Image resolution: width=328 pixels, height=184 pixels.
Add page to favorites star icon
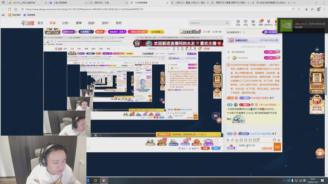(x=299, y=9)
